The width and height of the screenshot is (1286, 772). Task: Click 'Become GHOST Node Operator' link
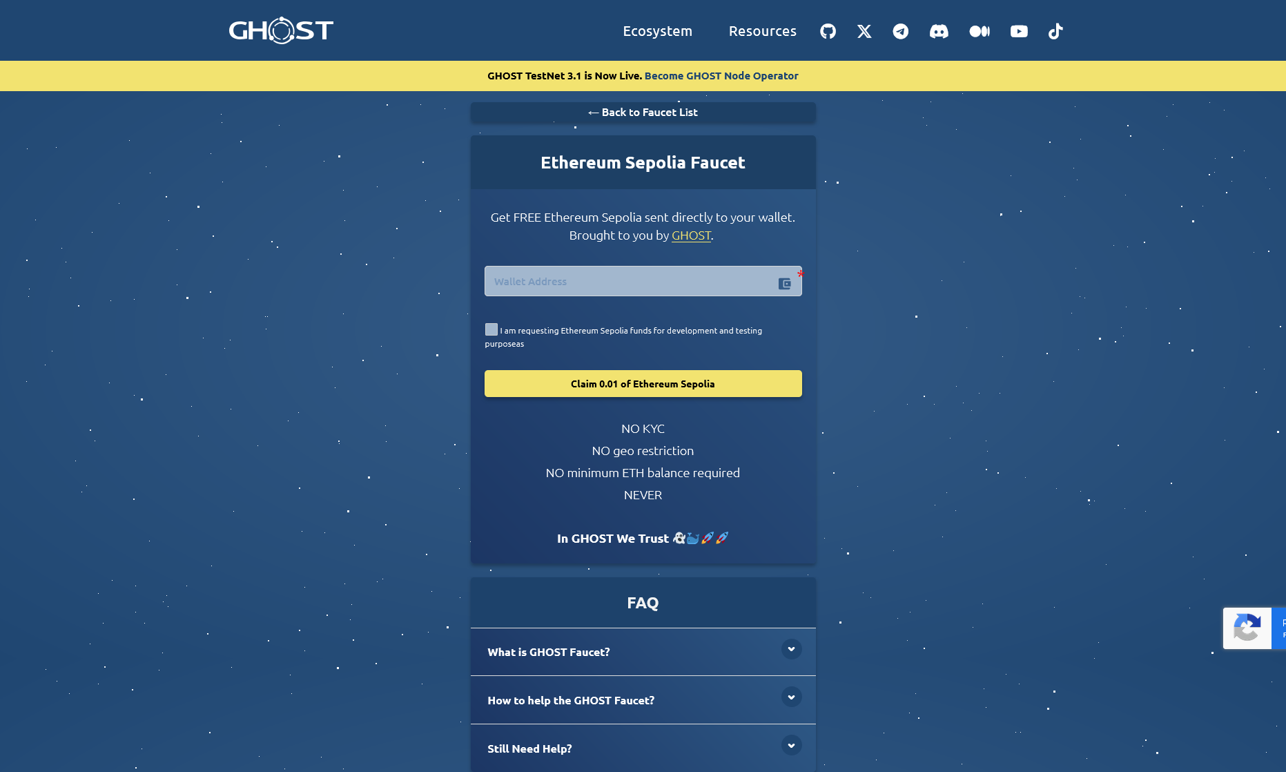[x=721, y=76]
